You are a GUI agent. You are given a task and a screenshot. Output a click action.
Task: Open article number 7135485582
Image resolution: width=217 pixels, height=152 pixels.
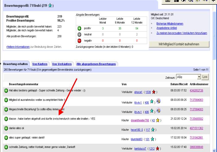199,118
